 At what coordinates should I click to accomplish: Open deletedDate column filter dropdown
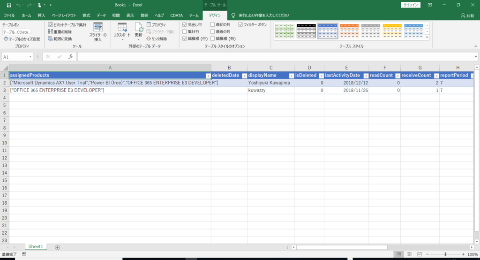[244, 76]
